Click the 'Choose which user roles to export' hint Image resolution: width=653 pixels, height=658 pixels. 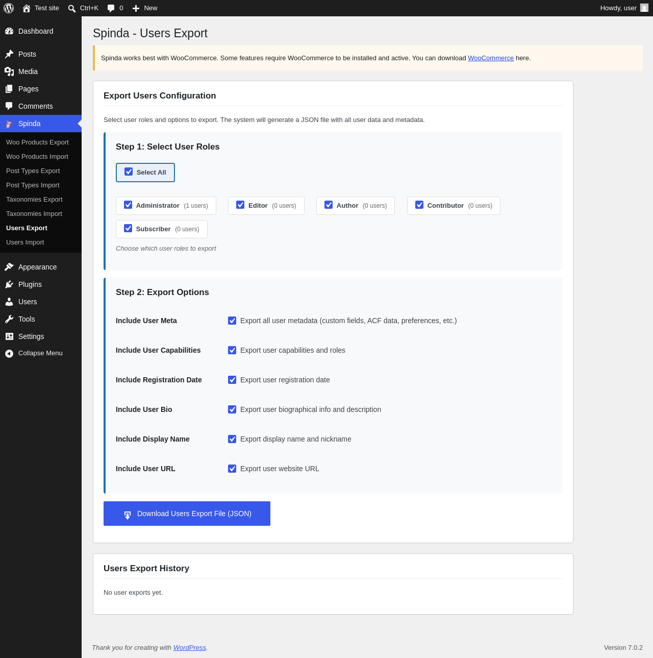click(166, 249)
